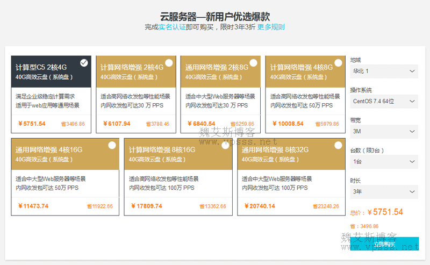Select the 通用网络增强 2核8G radio circle
The height and width of the screenshot is (265, 430).
[254, 63]
